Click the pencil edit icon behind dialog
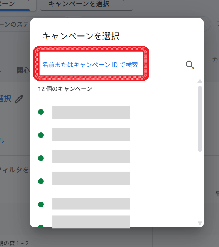Screen dimensions: 219x247 click(x=19, y=99)
